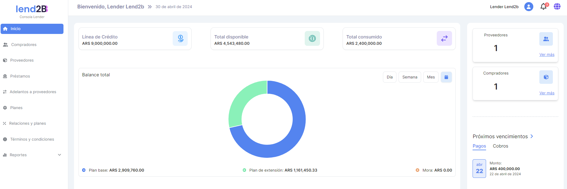
Task: Open the language globe icon
Action: coord(557,7)
